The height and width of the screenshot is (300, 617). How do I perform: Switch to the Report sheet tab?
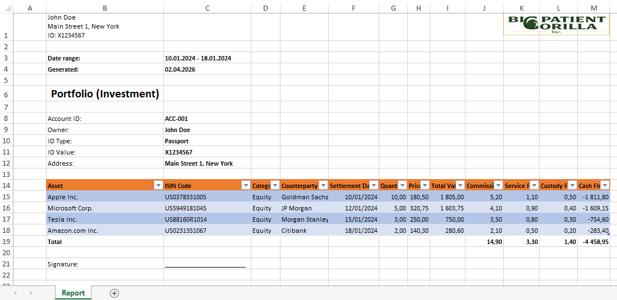[73, 293]
